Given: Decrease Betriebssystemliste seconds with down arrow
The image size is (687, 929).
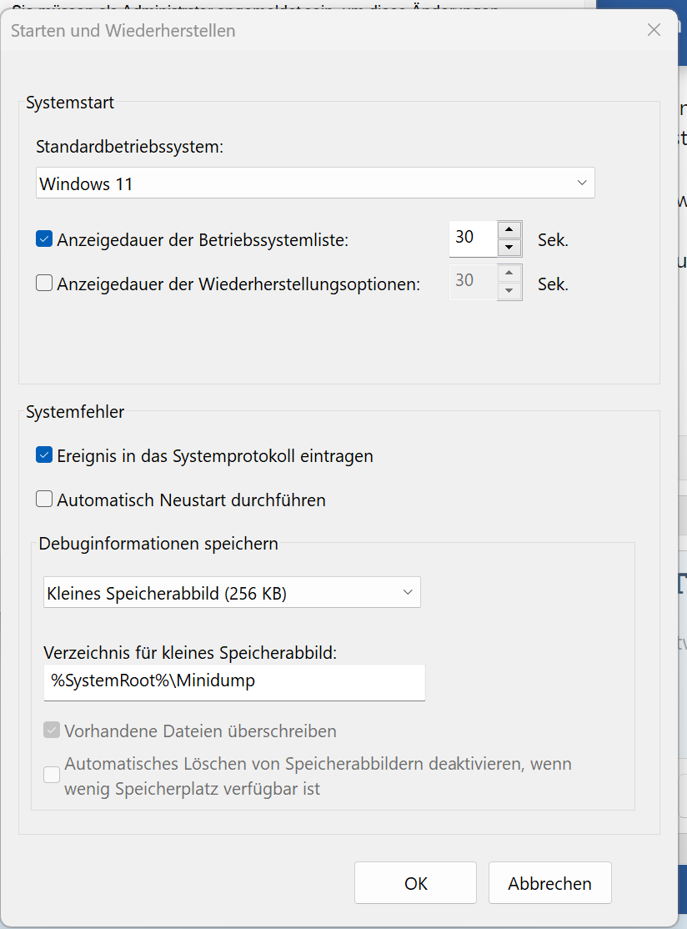Looking at the screenshot, I should click(509, 248).
